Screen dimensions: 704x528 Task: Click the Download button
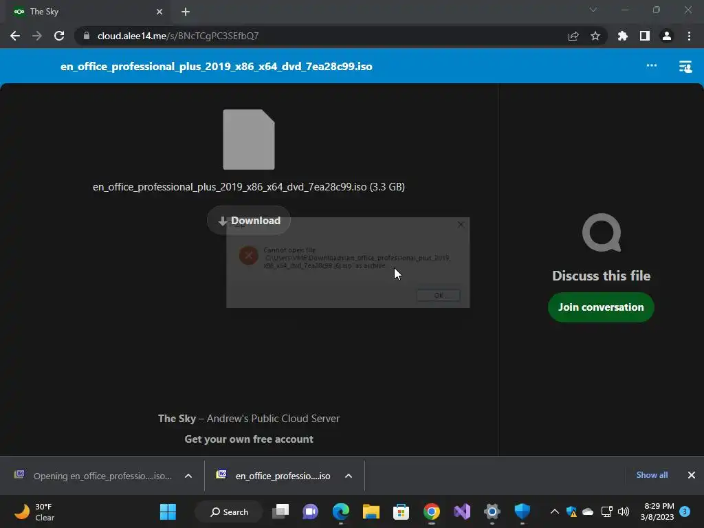pyautogui.click(x=249, y=221)
